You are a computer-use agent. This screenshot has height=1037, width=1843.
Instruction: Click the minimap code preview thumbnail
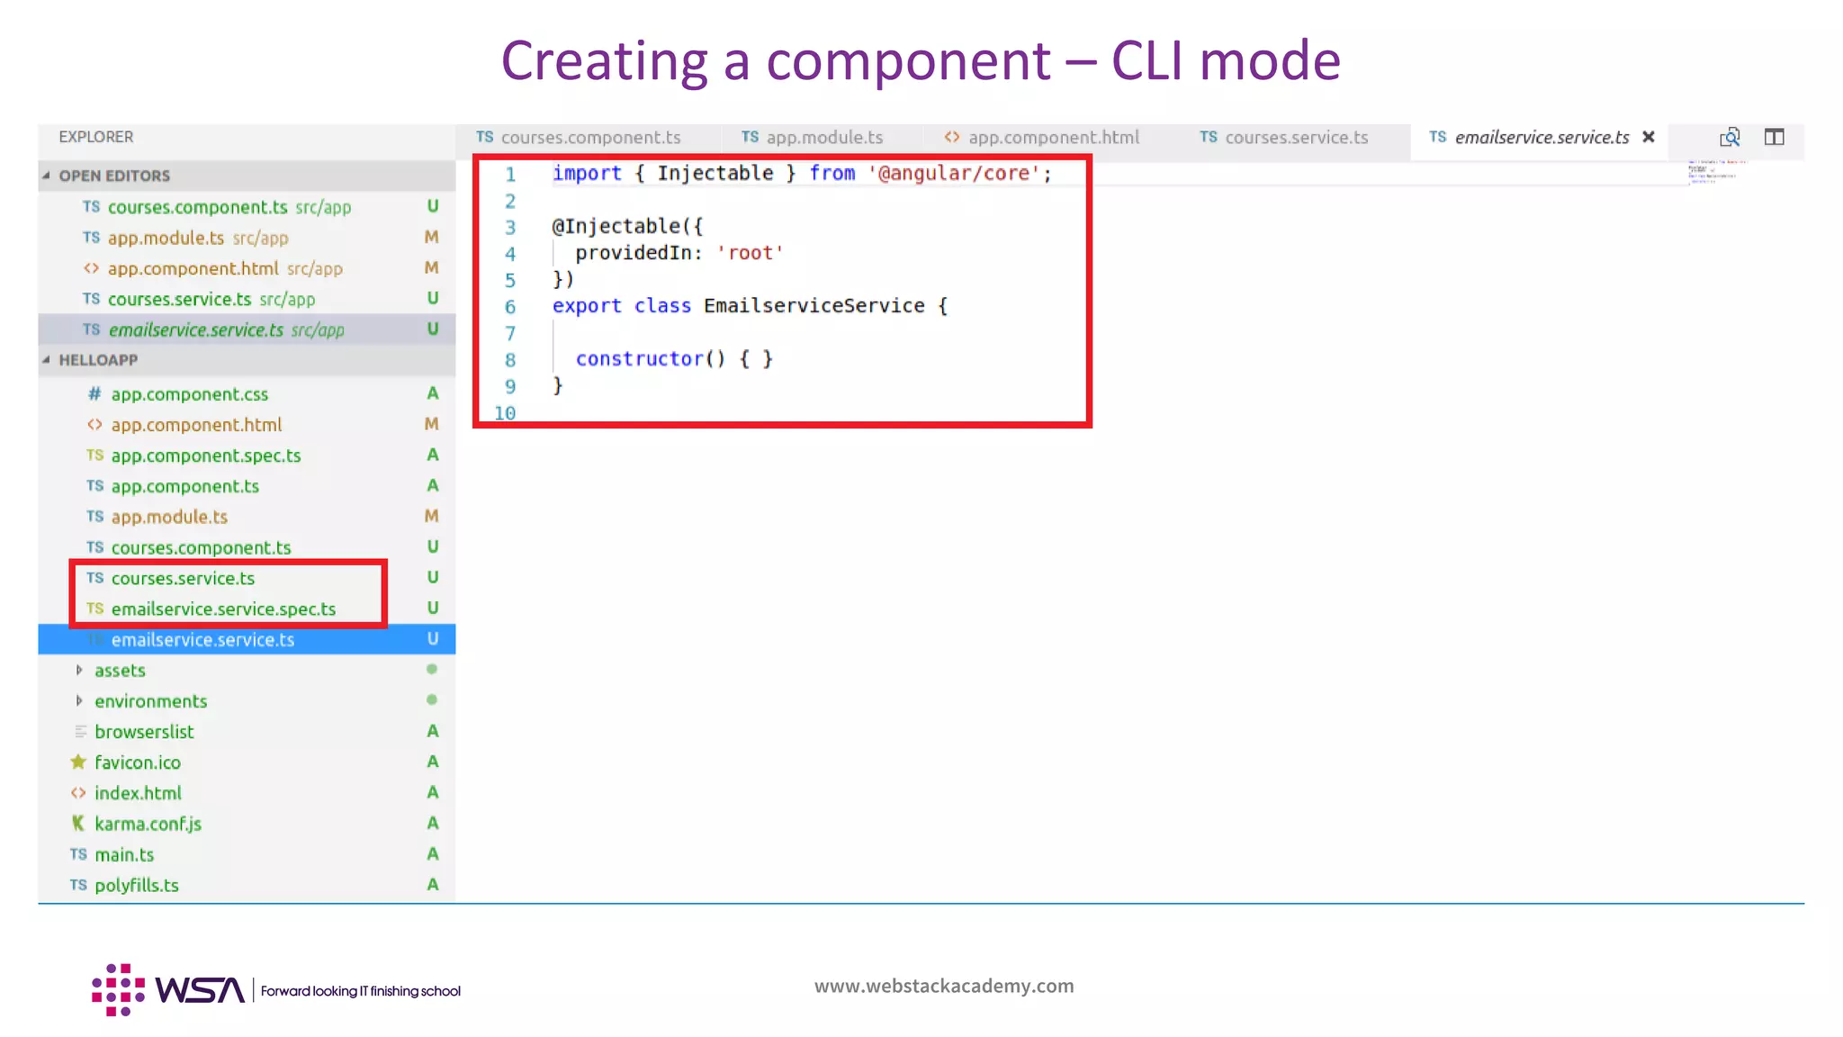pyautogui.click(x=1713, y=173)
